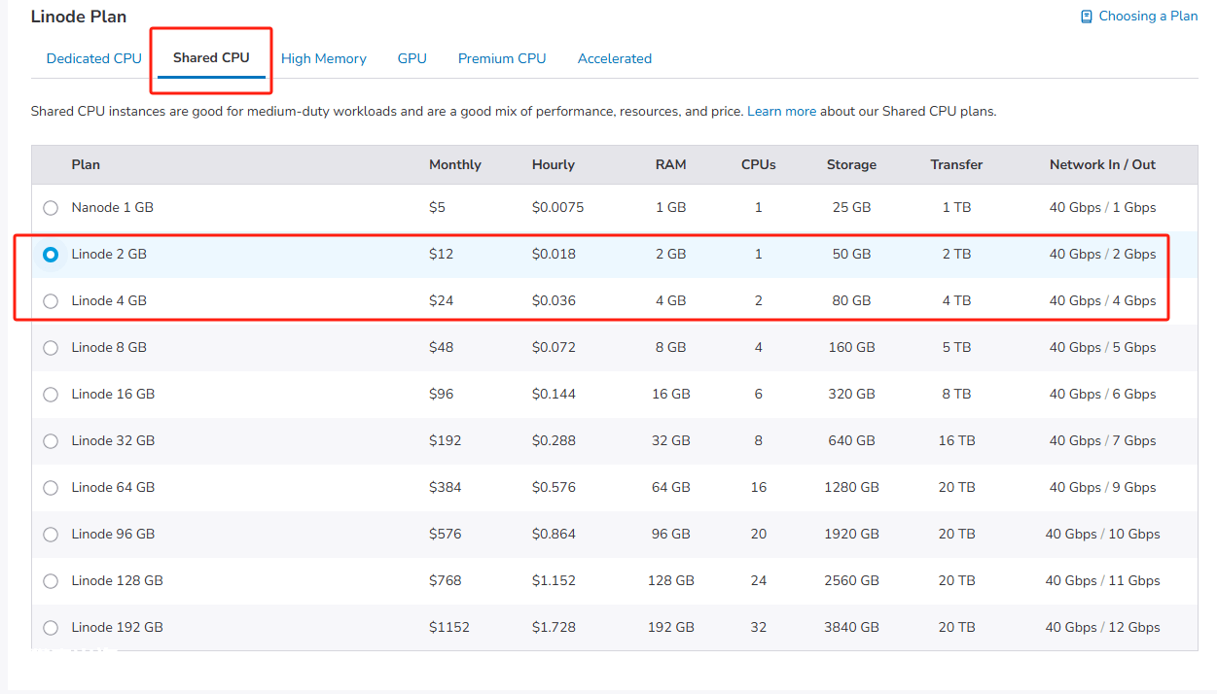
Task: Choose the Linode 2 GB radio button
Action: point(51,255)
